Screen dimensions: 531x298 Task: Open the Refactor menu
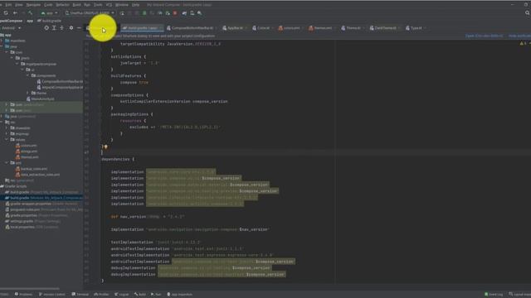pyautogui.click(x=63, y=5)
